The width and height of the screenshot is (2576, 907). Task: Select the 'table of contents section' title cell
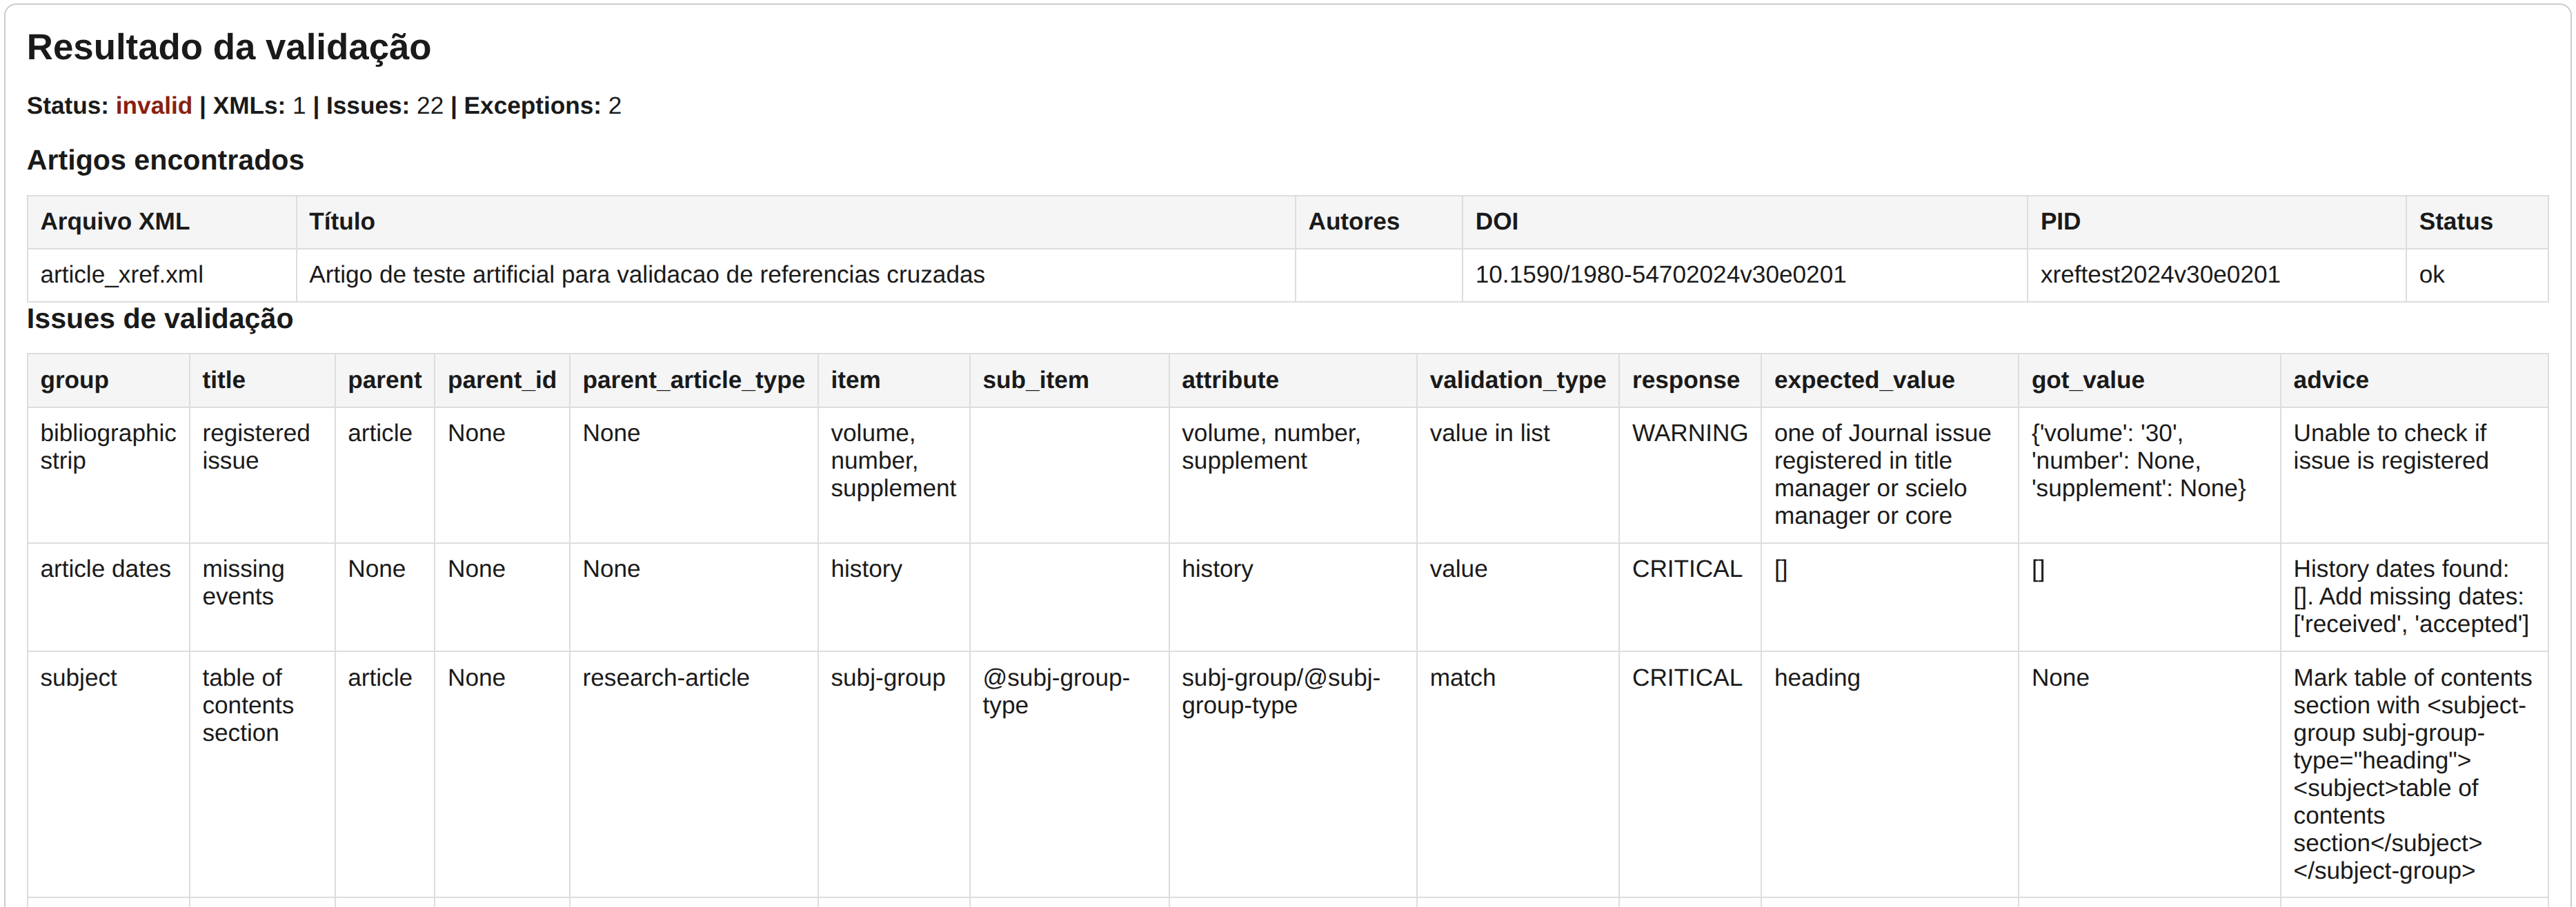tap(262, 774)
